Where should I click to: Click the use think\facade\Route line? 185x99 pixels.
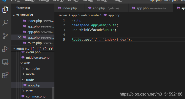click(94, 30)
